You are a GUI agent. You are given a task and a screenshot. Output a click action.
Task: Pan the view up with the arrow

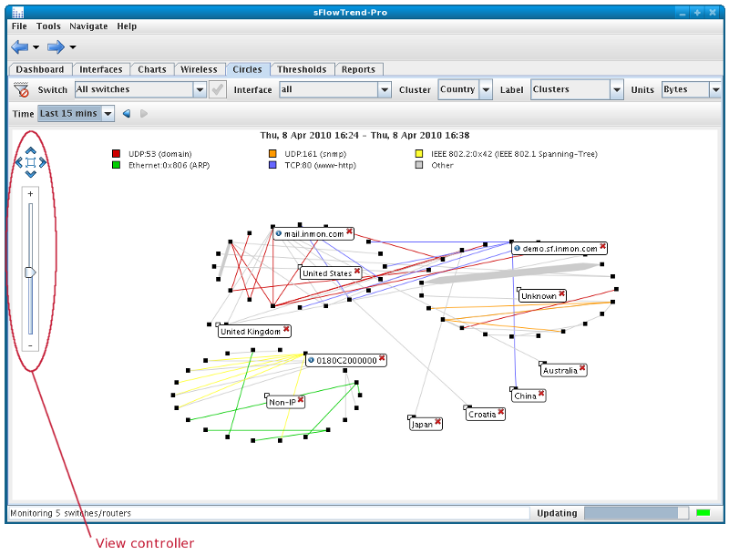tap(31, 150)
